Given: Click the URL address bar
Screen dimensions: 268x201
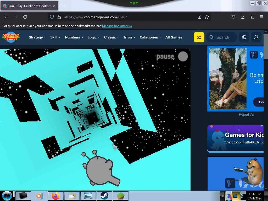Looking at the screenshot, I should click(x=129, y=17).
